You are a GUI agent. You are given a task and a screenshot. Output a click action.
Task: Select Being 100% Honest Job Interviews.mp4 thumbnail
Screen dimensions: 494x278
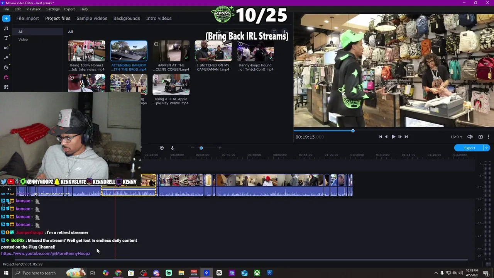click(86, 51)
